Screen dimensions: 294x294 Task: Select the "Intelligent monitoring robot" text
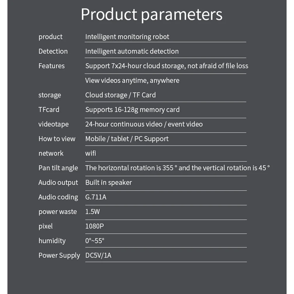pos(127,37)
